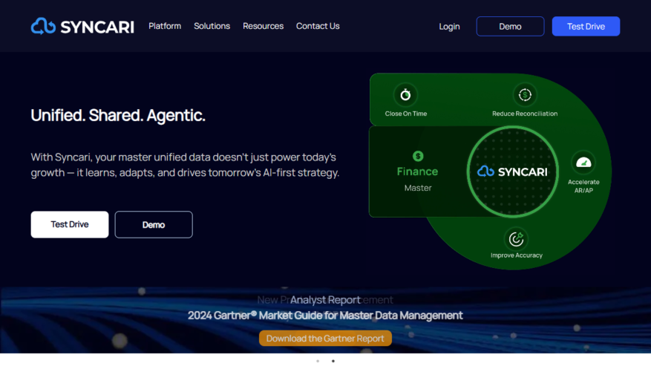
Task: Click the Accelerate AR/AP label
Action: [583, 186]
